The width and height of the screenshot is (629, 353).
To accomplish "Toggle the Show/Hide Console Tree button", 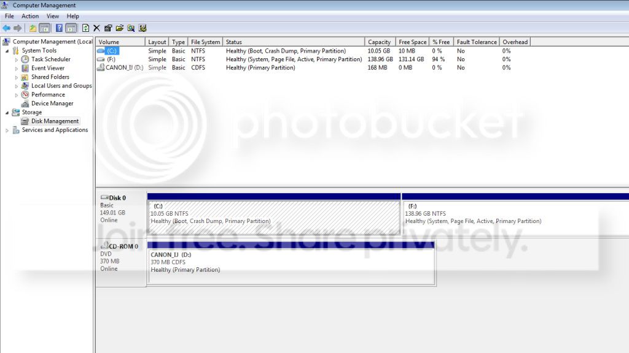I will tap(45, 28).
